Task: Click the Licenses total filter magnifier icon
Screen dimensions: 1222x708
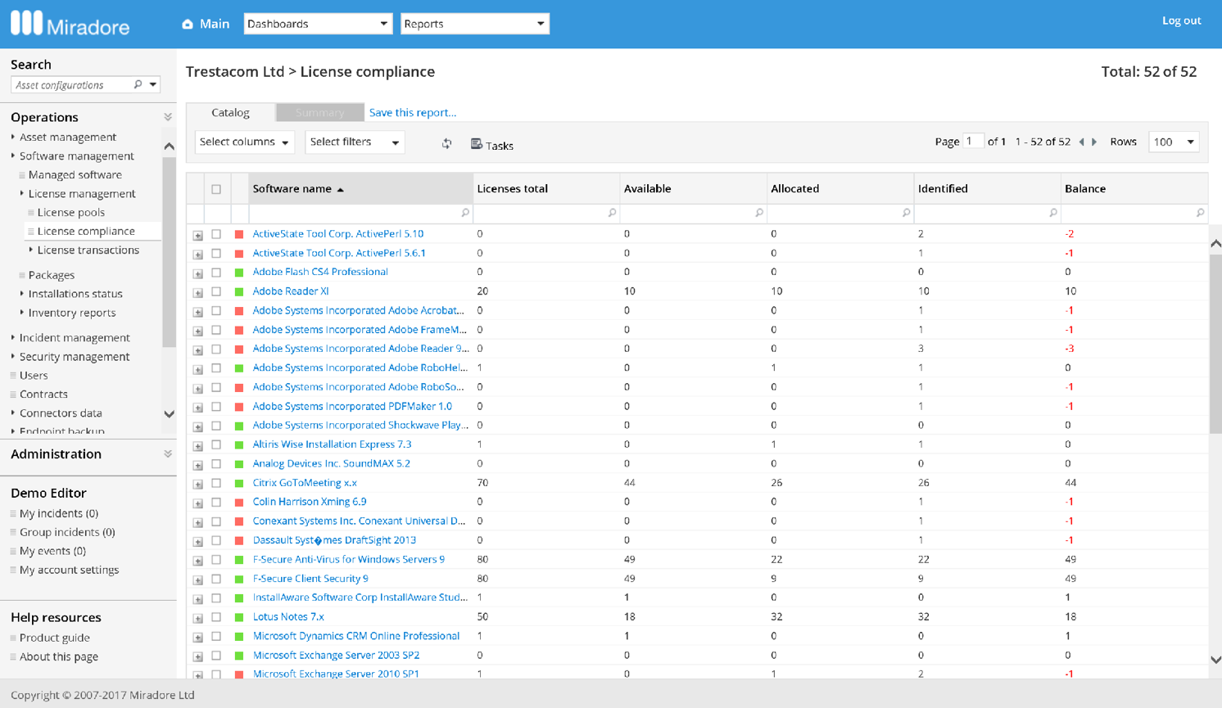Action: point(612,213)
